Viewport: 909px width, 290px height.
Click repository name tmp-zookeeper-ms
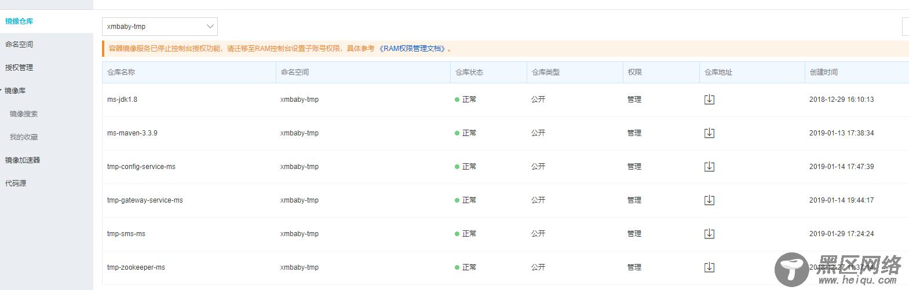click(136, 267)
